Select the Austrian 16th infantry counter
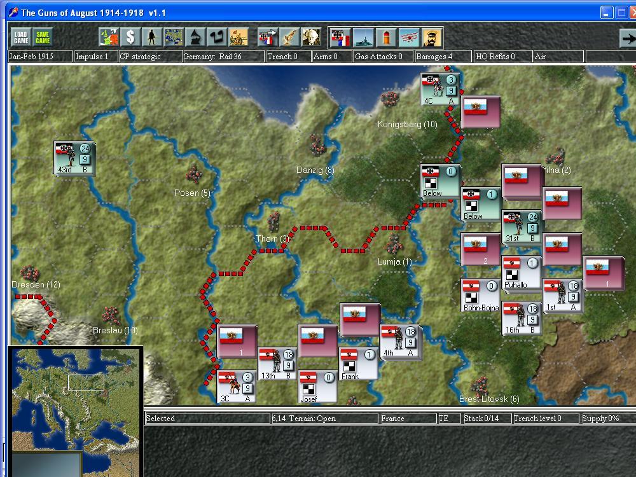636x477 pixels. [x=522, y=318]
